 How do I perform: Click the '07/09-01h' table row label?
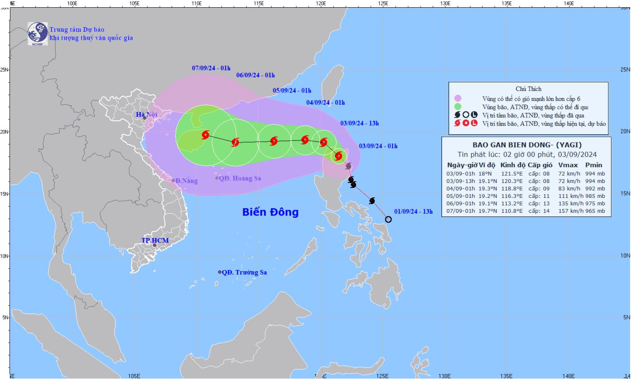[461, 211]
